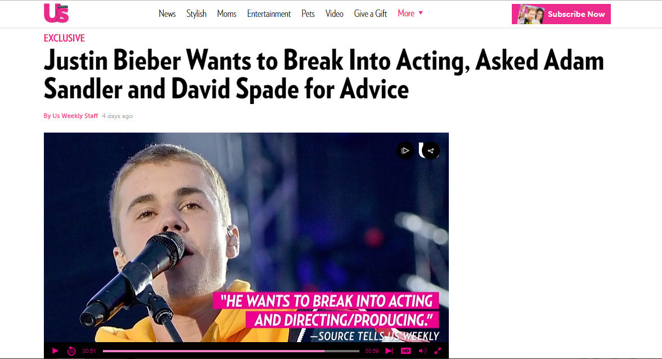Open the News section
The height and width of the screenshot is (359, 662).
pyautogui.click(x=167, y=13)
